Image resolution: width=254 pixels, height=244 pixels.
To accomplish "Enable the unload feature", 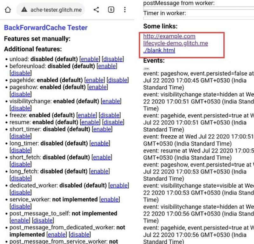I will (x=90, y=59).
